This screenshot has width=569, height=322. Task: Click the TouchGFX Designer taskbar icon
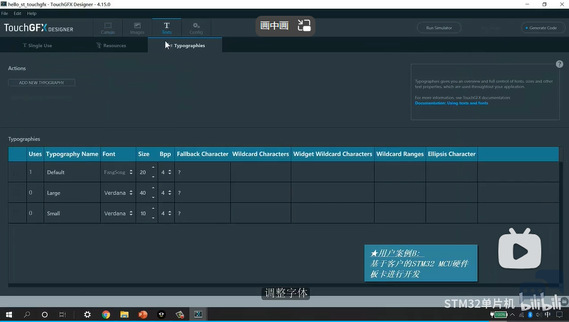(198, 314)
